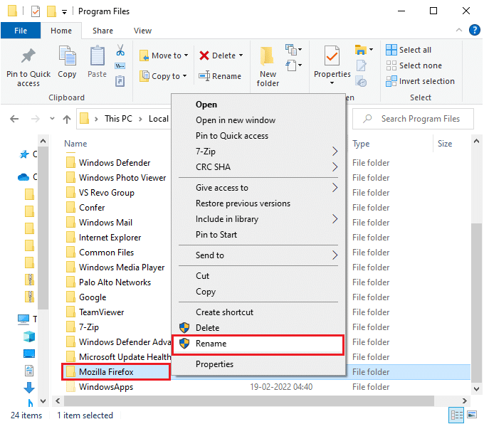This screenshot has width=484, height=424.
Task: Click the Pin to Quick access ribbon icon
Action: coord(28,56)
